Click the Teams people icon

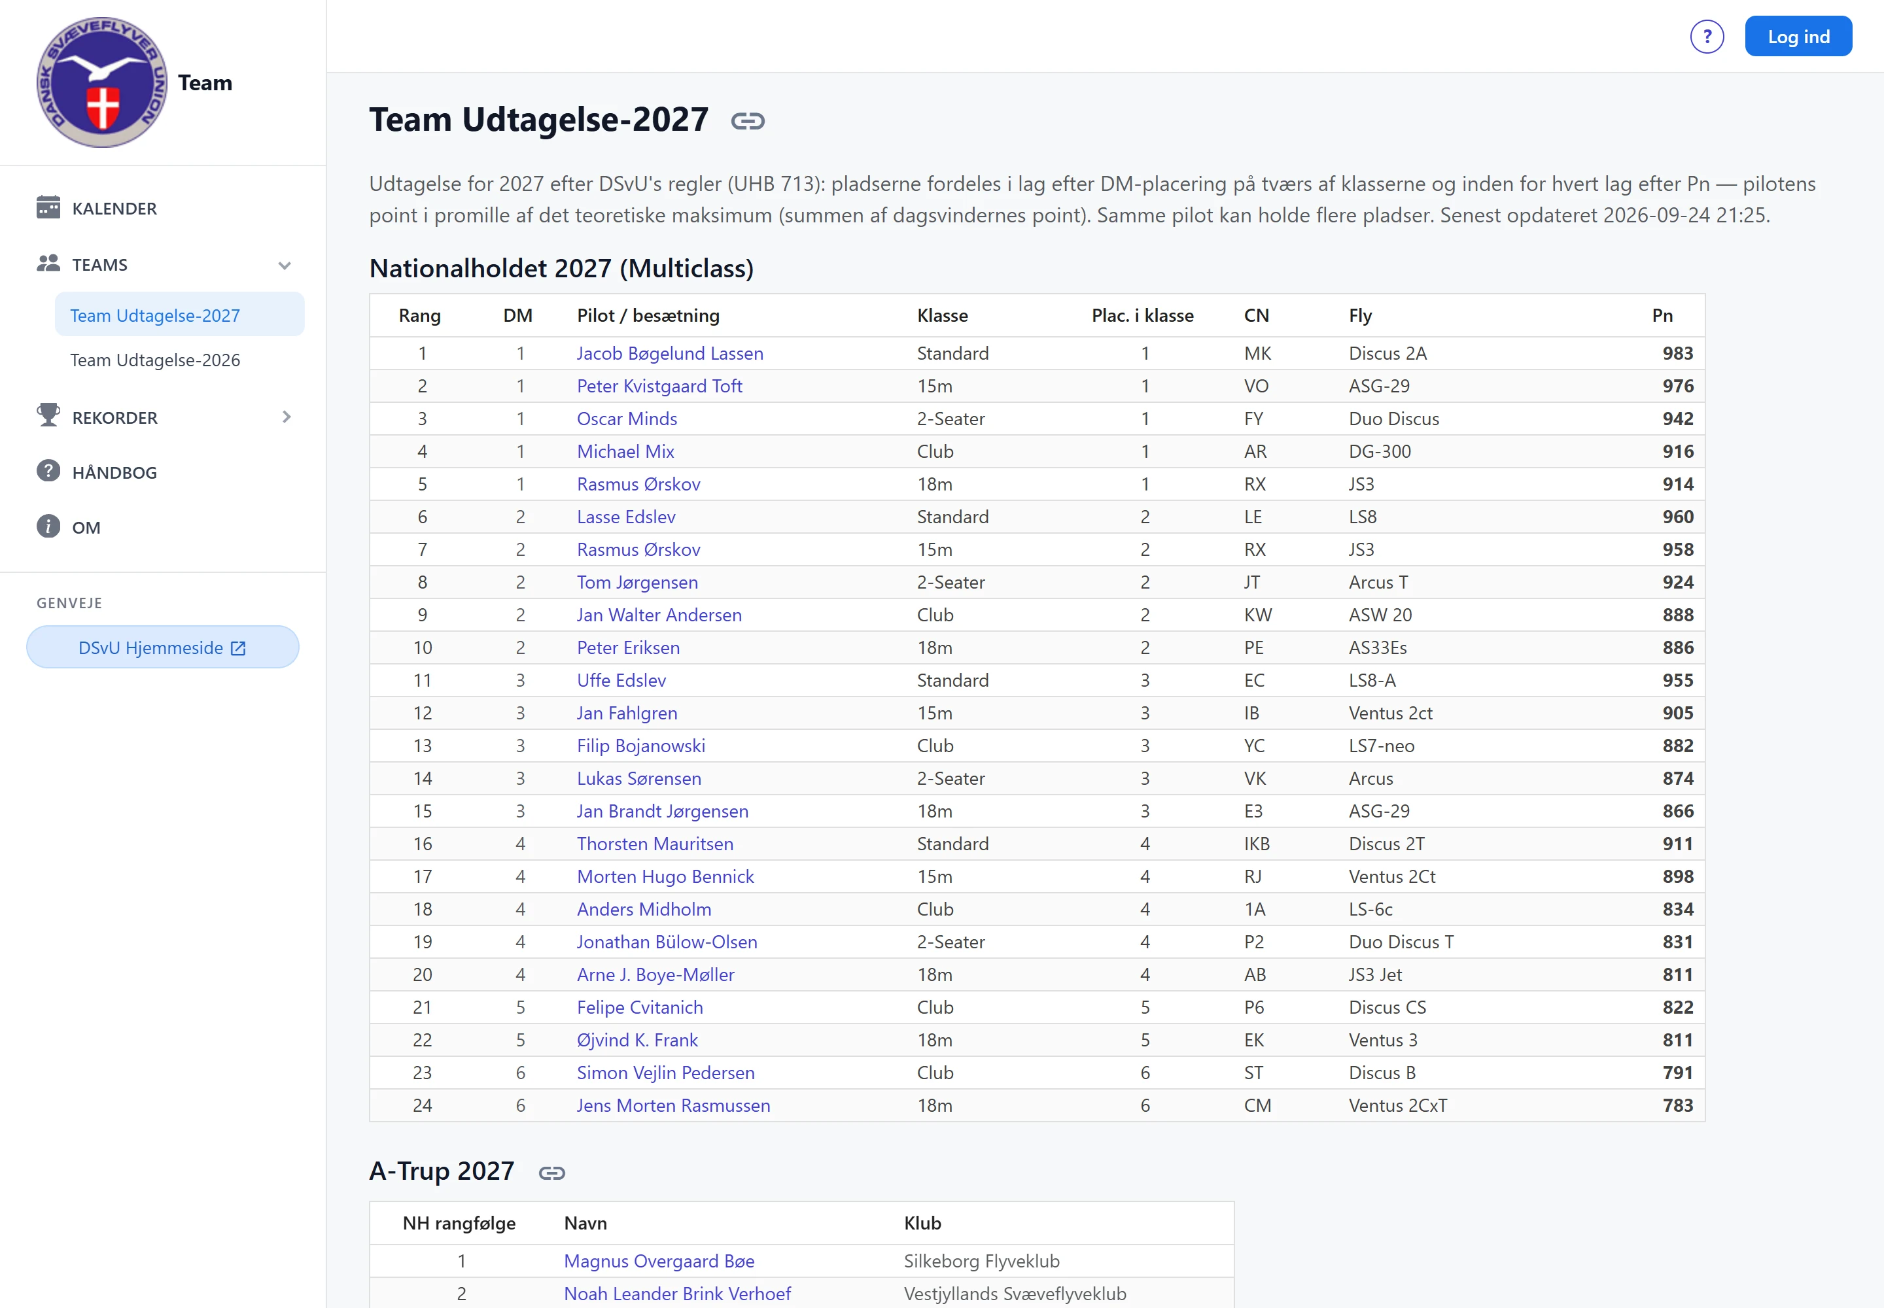(x=48, y=264)
